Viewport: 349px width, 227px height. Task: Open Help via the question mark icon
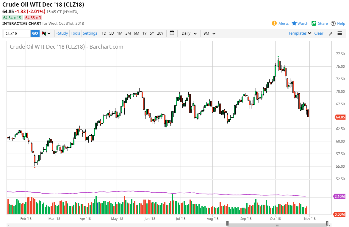(x=333, y=23)
